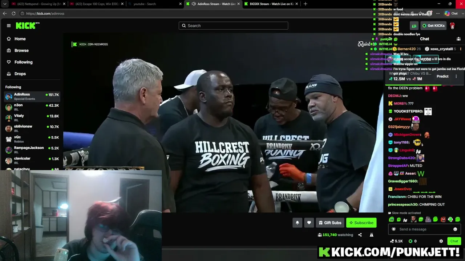Click the Gift Subs button
Screen dimensions: 465x261
coord(330,223)
